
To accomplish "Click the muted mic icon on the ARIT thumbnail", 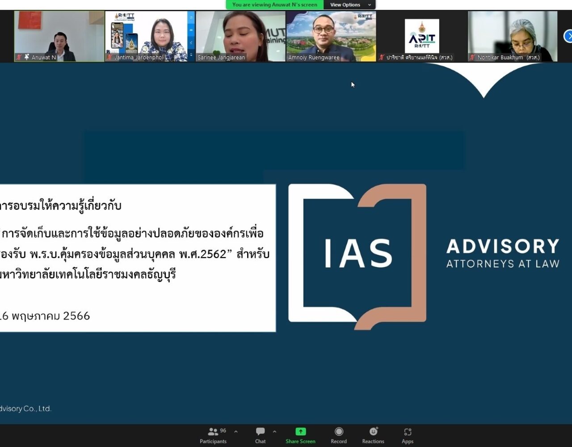I will (381, 57).
